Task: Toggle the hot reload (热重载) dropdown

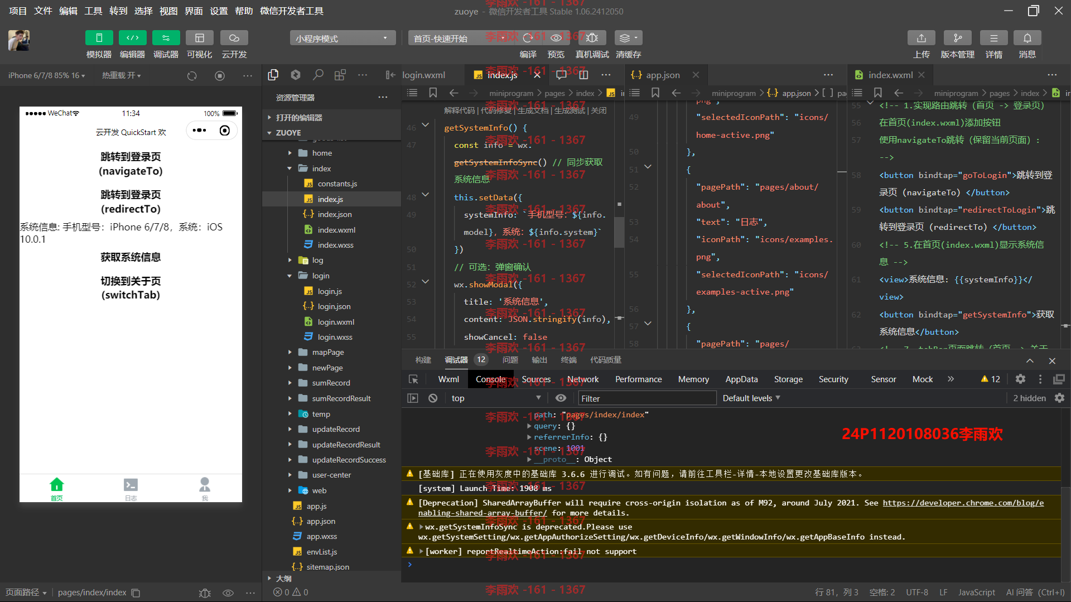Action: [x=121, y=75]
